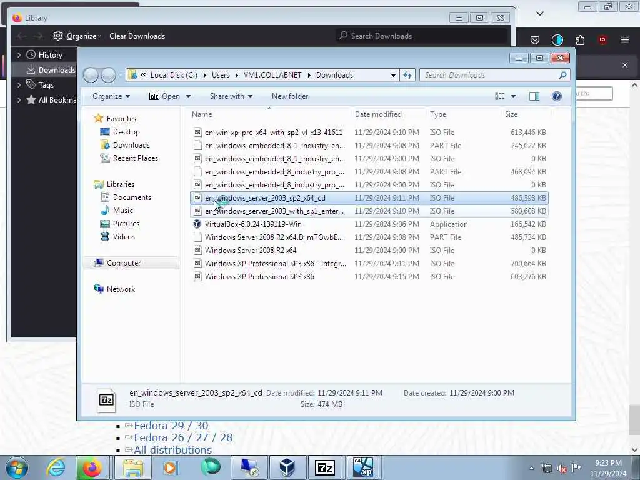Select Libraries in the navigation pane
The width and height of the screenshot is (640, 480).
pyautogui.click(x=121, y=184)
